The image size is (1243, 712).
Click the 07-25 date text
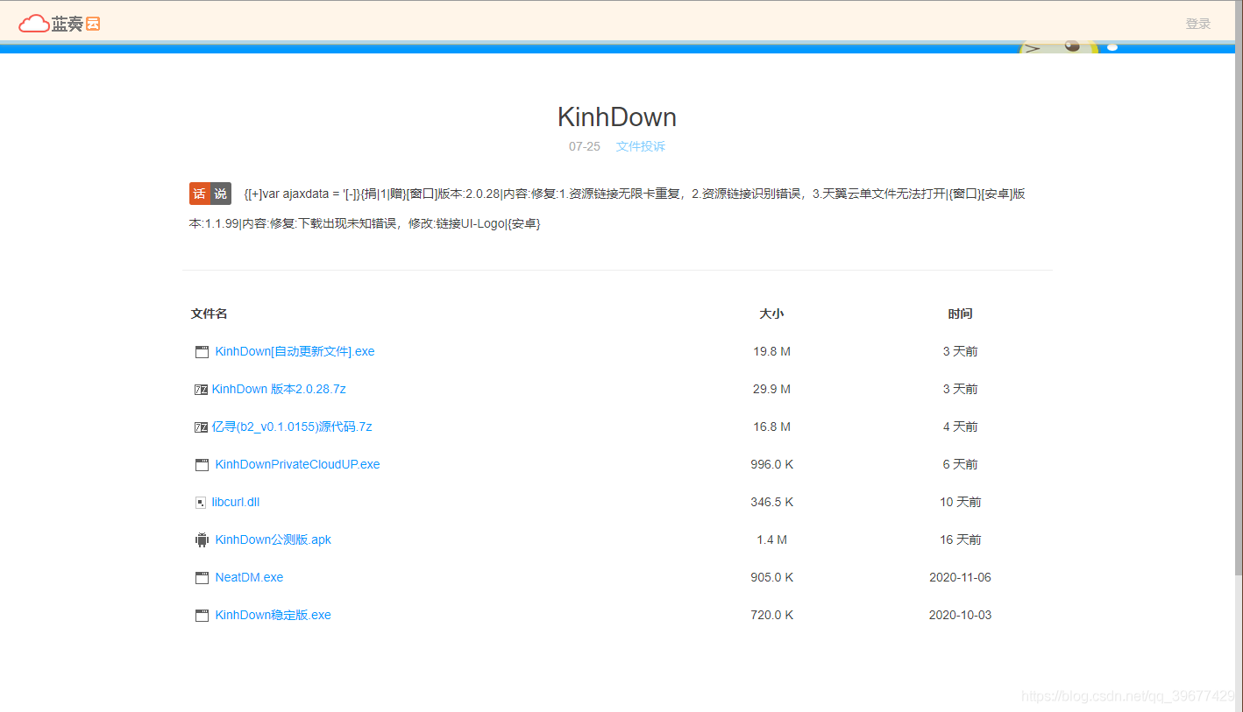585,146
